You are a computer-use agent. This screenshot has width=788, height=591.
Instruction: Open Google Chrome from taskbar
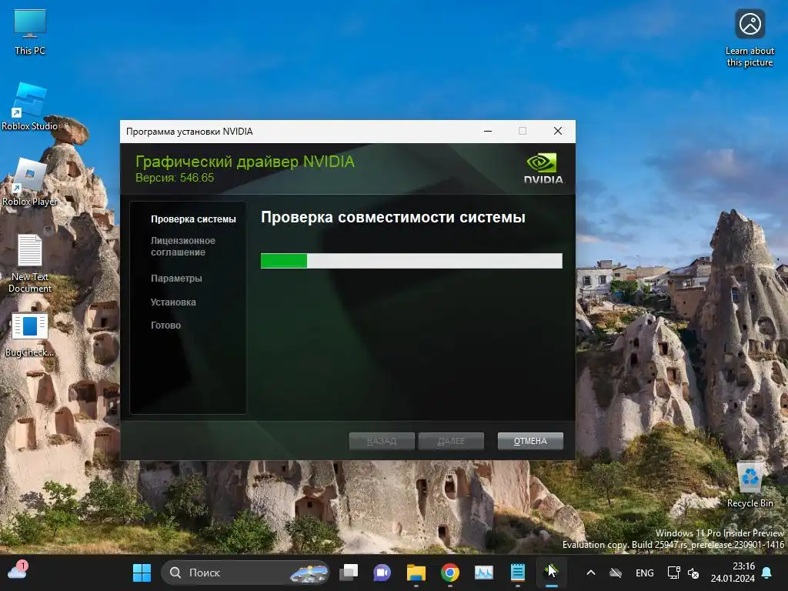[449, 573]
